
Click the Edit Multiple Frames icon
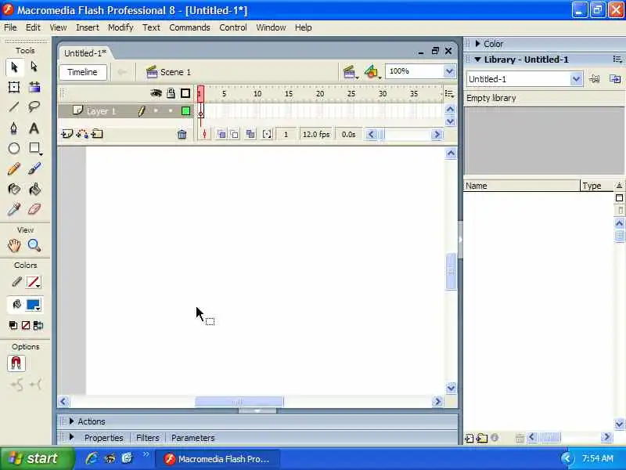coord(250,134)
